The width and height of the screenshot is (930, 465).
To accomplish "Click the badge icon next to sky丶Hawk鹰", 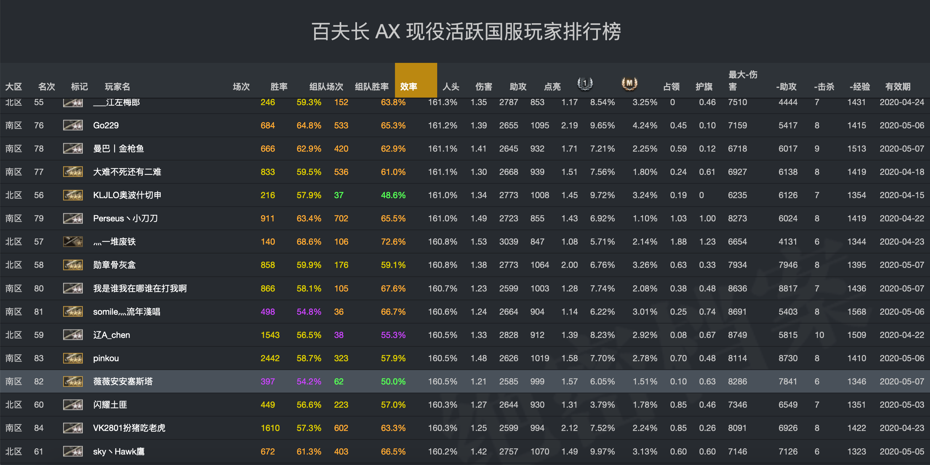I will coord(73,451).
